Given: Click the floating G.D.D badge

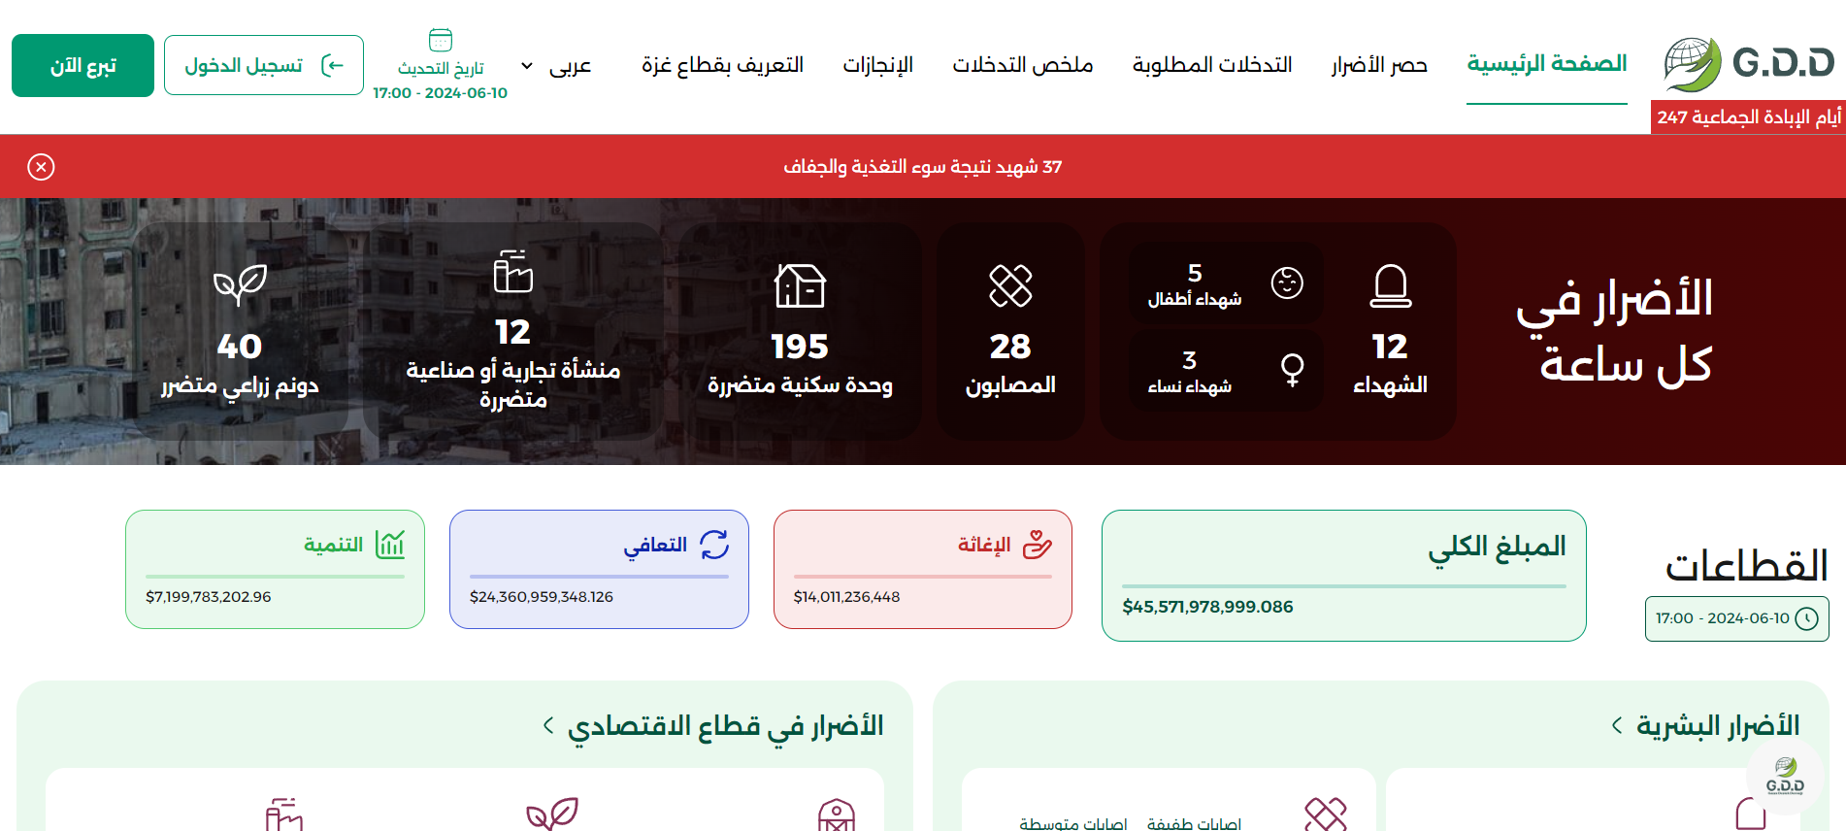Looking at the screenshot, I should pos(1785,776).
